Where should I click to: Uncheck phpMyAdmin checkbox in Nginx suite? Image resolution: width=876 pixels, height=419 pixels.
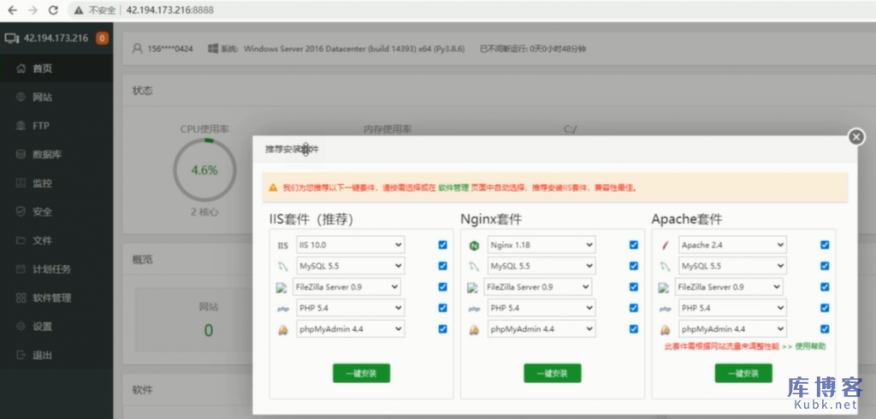pyautogui.click(x=634, y=329)
